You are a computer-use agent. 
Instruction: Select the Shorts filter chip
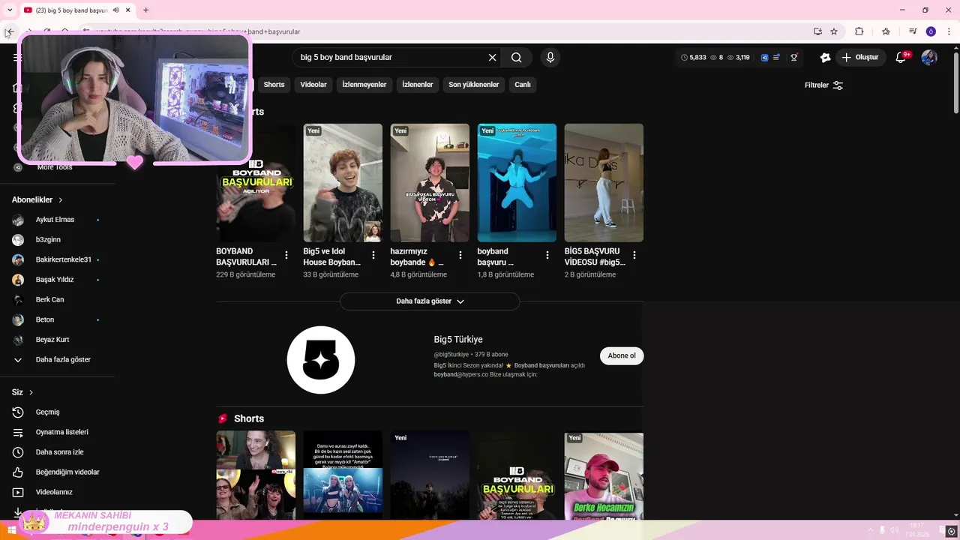(274, 85)
